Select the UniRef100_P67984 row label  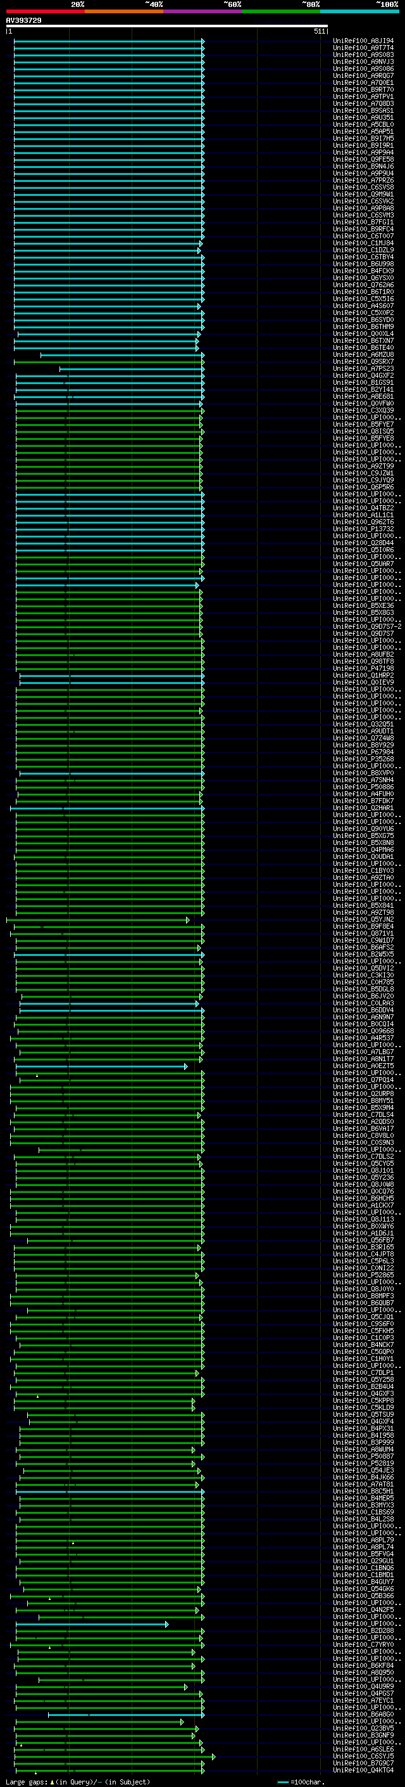(363, 752)
